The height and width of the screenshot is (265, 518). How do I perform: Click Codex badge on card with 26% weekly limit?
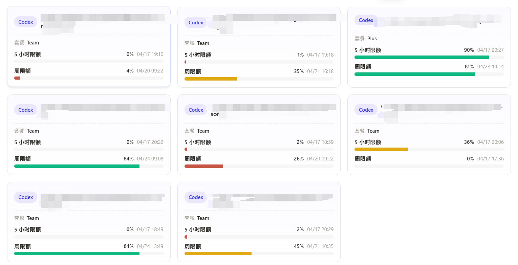click(196, 110)
